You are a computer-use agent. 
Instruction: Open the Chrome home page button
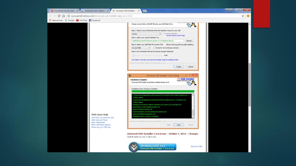click(x=64, y=16)
